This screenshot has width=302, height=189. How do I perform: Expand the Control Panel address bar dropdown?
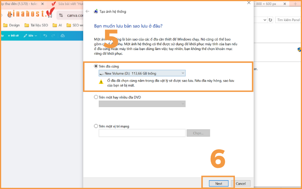pyautogui.click(x=265, y=20)
